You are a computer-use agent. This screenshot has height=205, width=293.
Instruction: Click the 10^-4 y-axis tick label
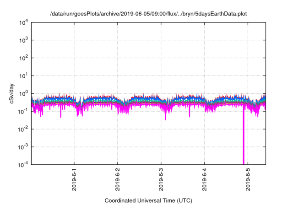pos(23,165)
